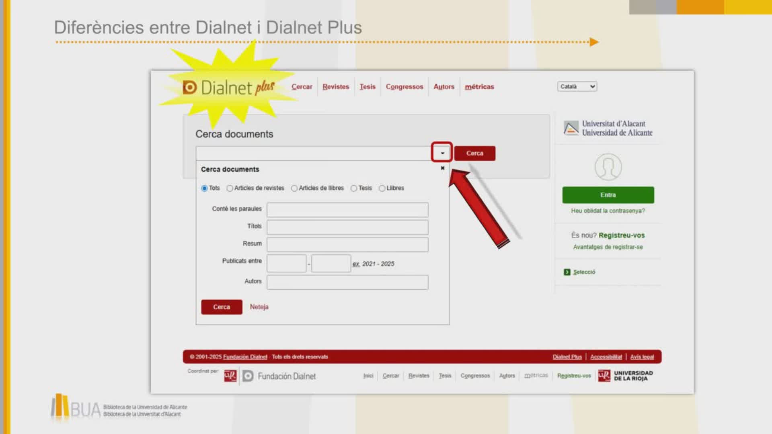772x434 pixels.
Task: Expand the advanced search dropdown arrow
Action: point(442,153)
